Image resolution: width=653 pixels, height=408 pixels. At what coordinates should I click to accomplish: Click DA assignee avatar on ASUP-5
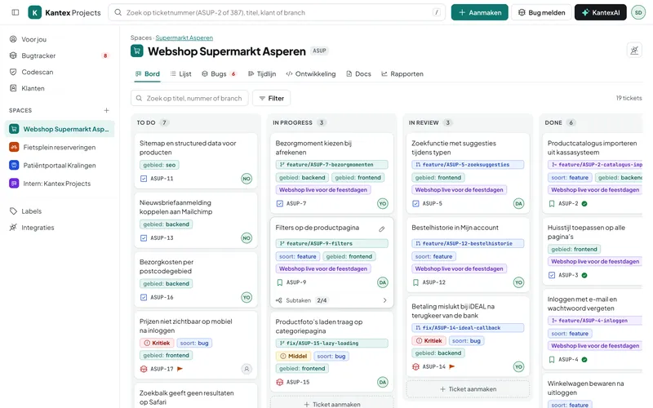[x=518, y=203]
